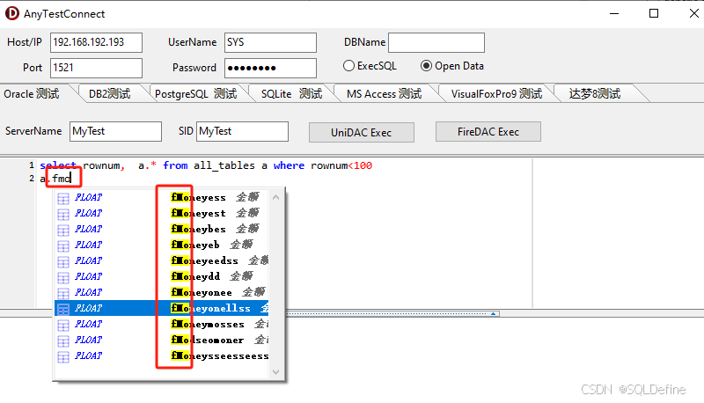This screenshot has height=403, width=704.
Task: Maximize the AnyTestConnect window
Action: click(x=654, y=13)
